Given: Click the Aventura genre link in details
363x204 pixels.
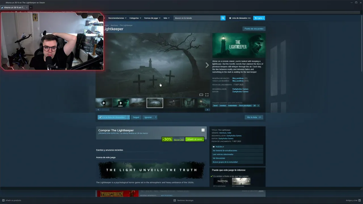Looking at the screenshot, I should pos(223,133).
